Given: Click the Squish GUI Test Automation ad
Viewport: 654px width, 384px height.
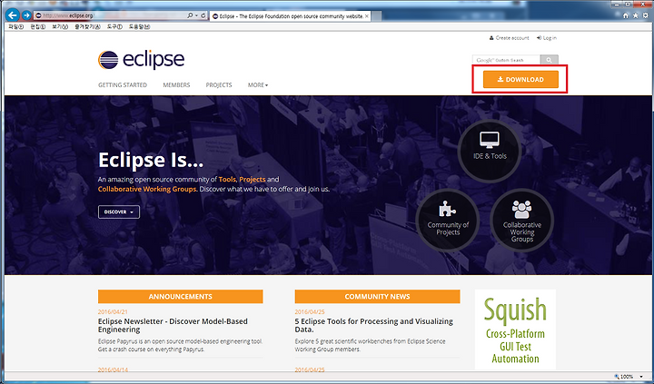Looking at the screenshot, I should tap(515, 330).
